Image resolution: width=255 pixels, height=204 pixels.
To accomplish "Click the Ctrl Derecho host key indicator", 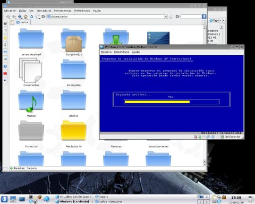I will pyautogui.click(x=231, y=137).
